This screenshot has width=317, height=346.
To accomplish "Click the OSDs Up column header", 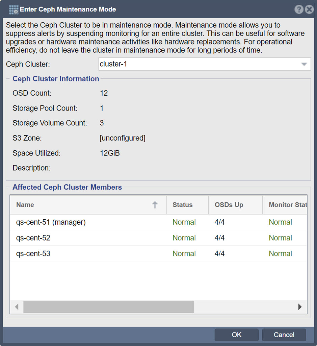I will [x=235, y=205].
